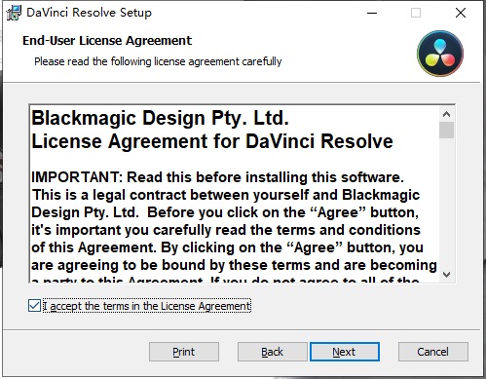Screen dimensions: 486x379
Task: Uncheck the accept-terms checkbox box
Action: [34, 306]
